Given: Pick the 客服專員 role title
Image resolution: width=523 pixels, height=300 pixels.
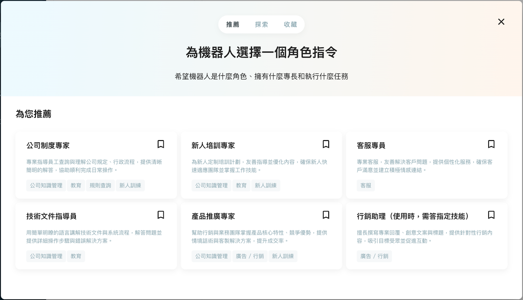Looking at the screenshot, I should [371, 146].
